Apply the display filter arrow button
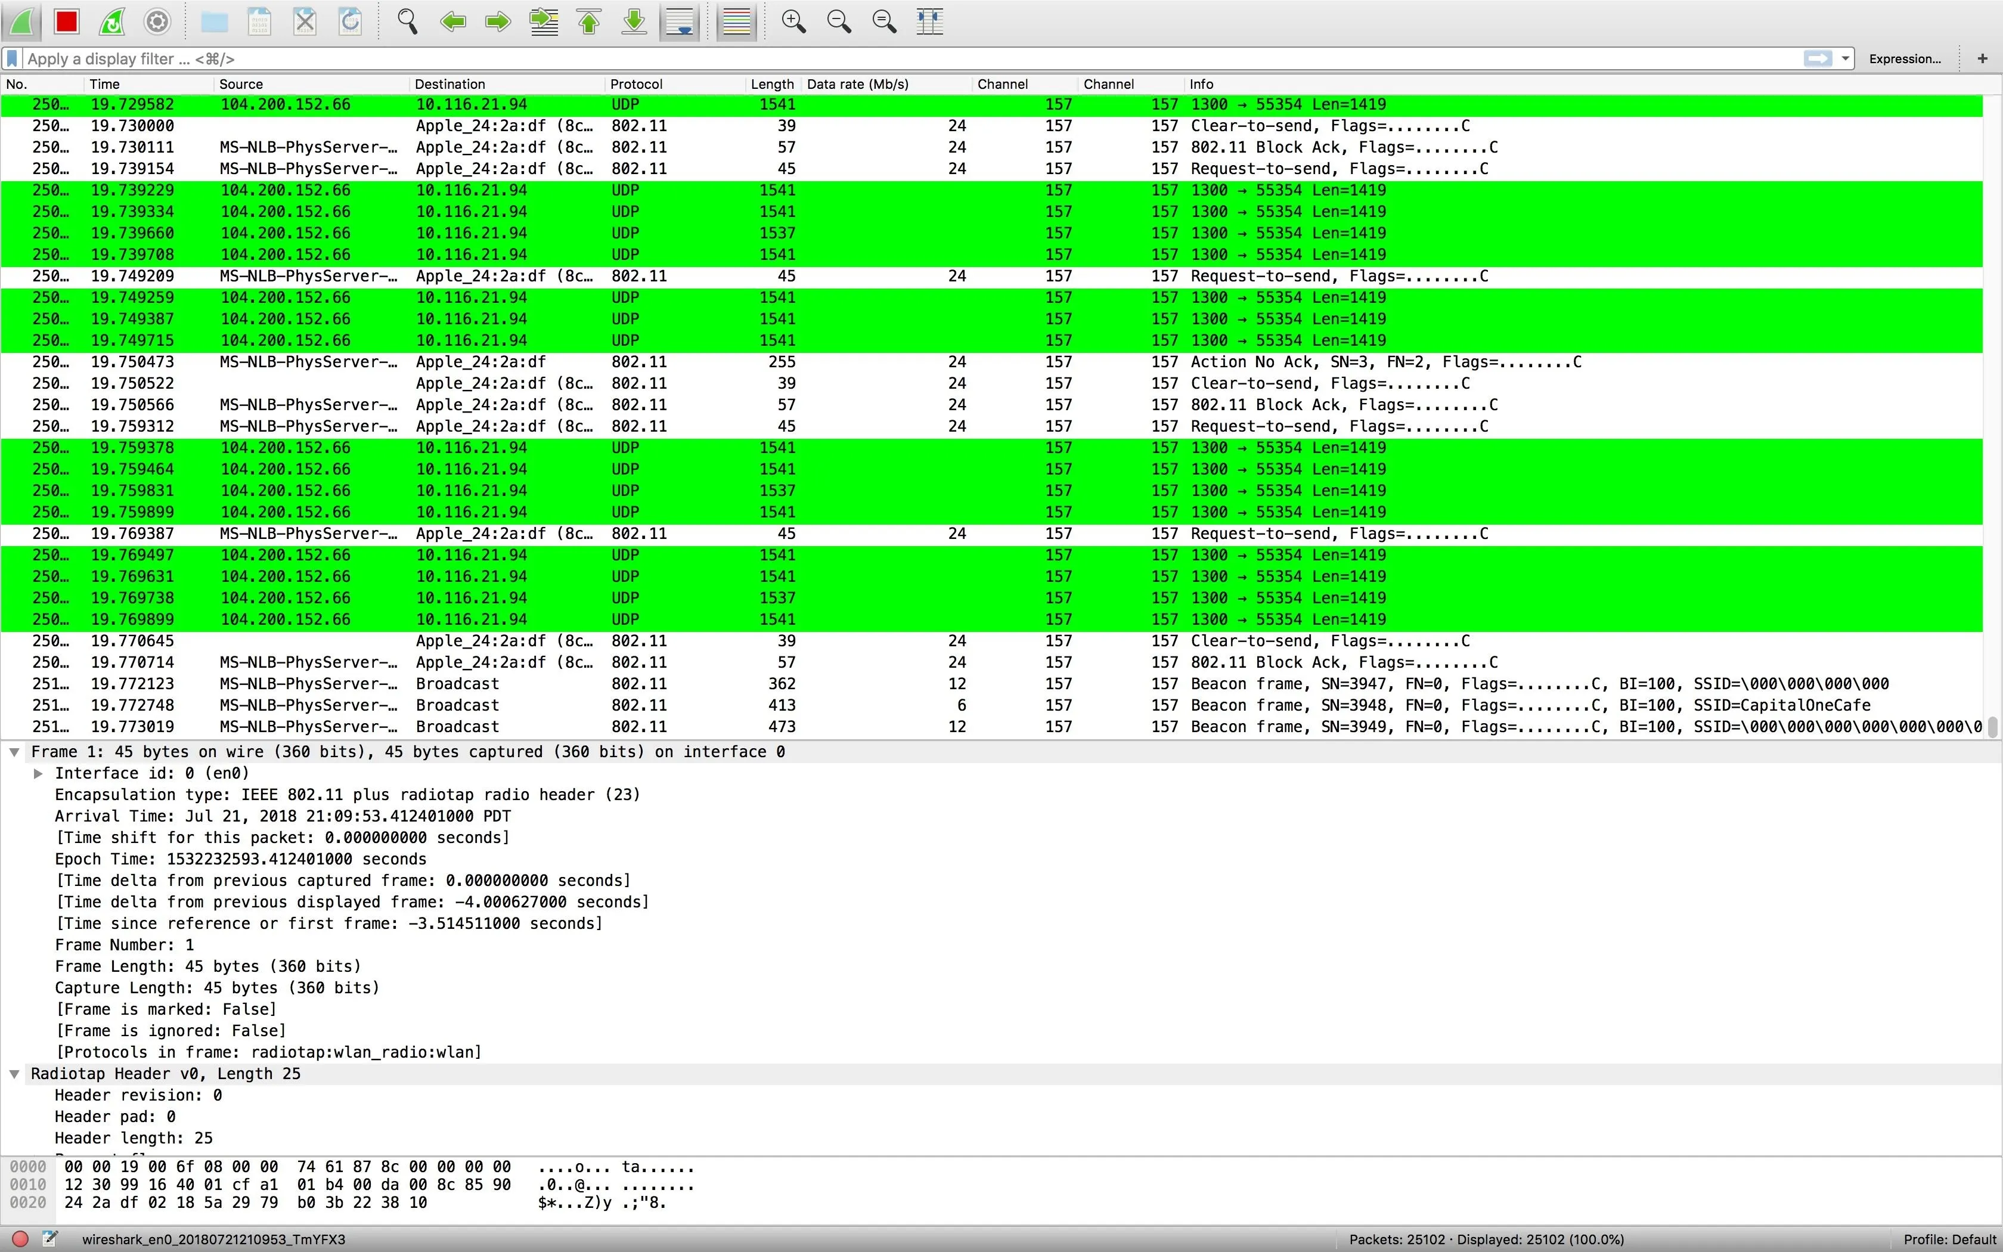 coord(1818,59)
